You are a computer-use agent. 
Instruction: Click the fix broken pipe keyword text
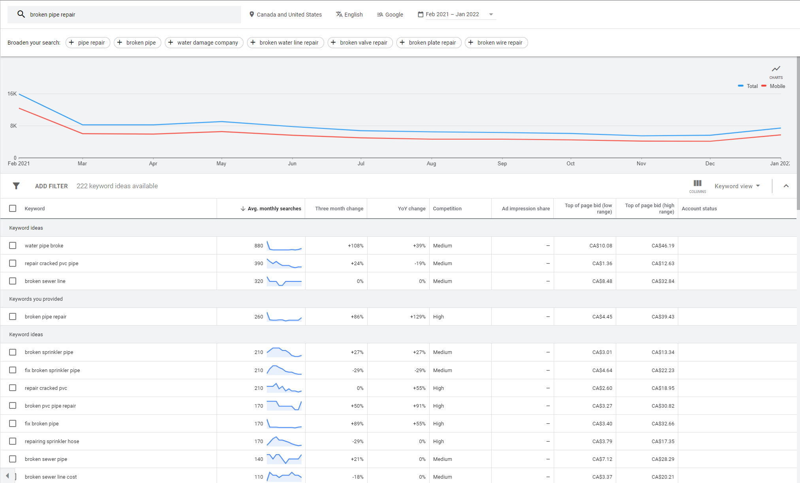pos(42,423)
